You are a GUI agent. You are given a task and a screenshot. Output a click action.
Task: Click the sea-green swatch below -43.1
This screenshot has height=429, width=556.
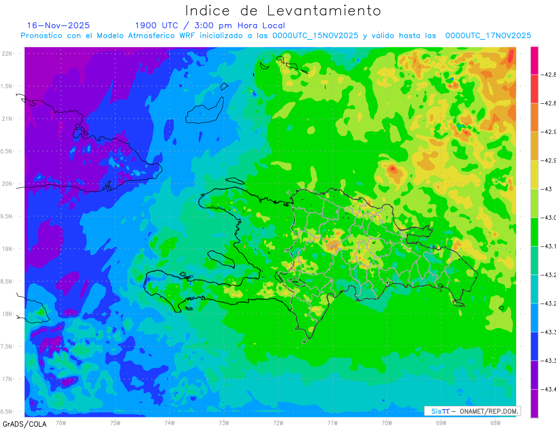[534, 261]
